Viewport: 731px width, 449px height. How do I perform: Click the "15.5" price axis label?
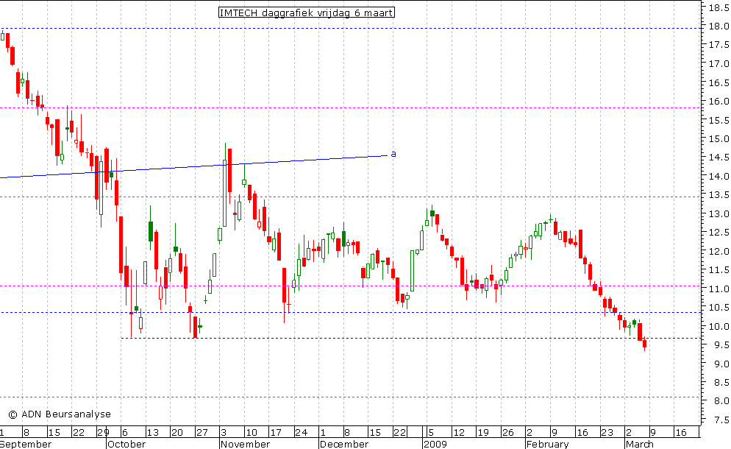click(x=719, y=120)
